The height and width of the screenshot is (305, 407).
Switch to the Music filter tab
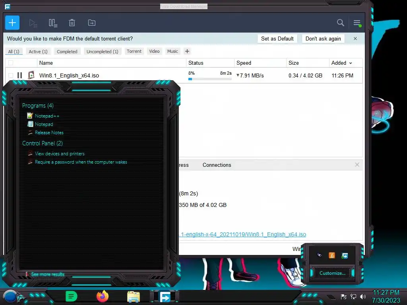click(172, 51)
